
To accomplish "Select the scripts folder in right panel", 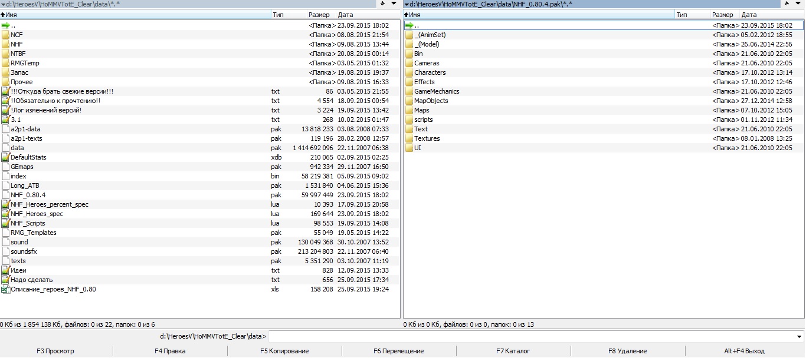I will [604, 120].
